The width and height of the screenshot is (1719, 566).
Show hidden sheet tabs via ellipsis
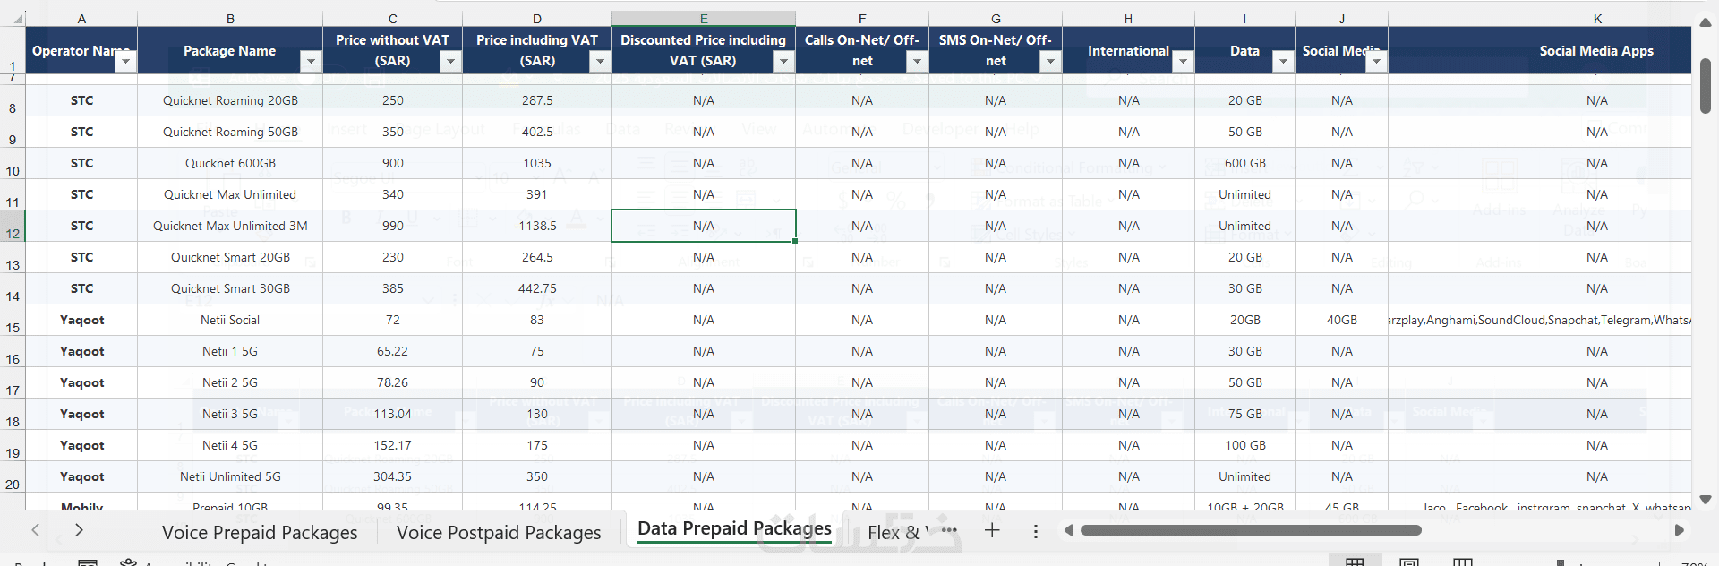click(950, 530)
